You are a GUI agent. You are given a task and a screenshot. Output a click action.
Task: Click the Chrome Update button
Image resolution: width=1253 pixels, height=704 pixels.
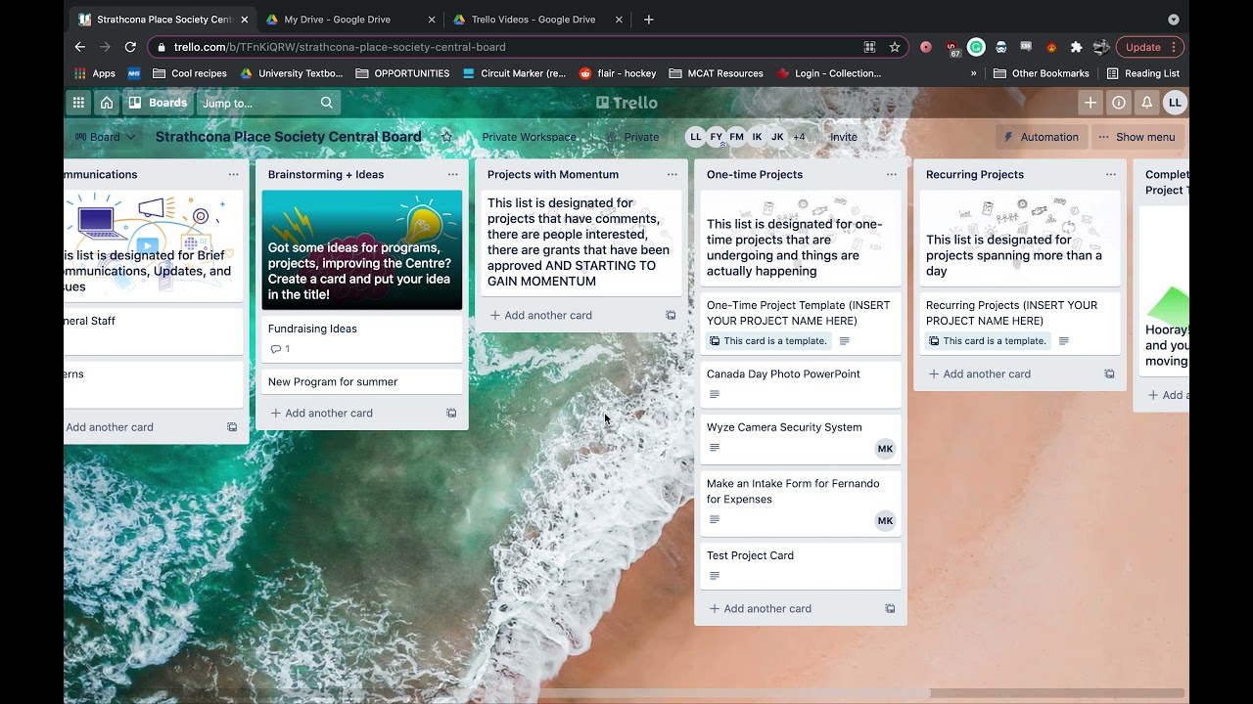pyautogui.click(x=1150, y=47)
